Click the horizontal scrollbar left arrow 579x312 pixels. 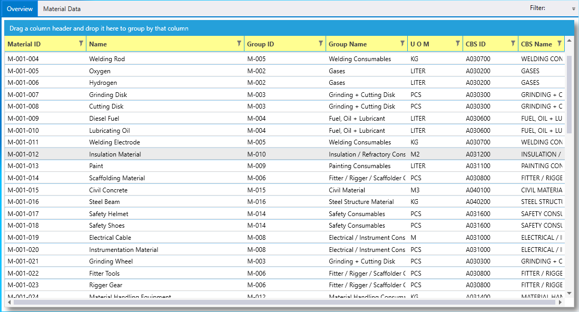[9, 302]
